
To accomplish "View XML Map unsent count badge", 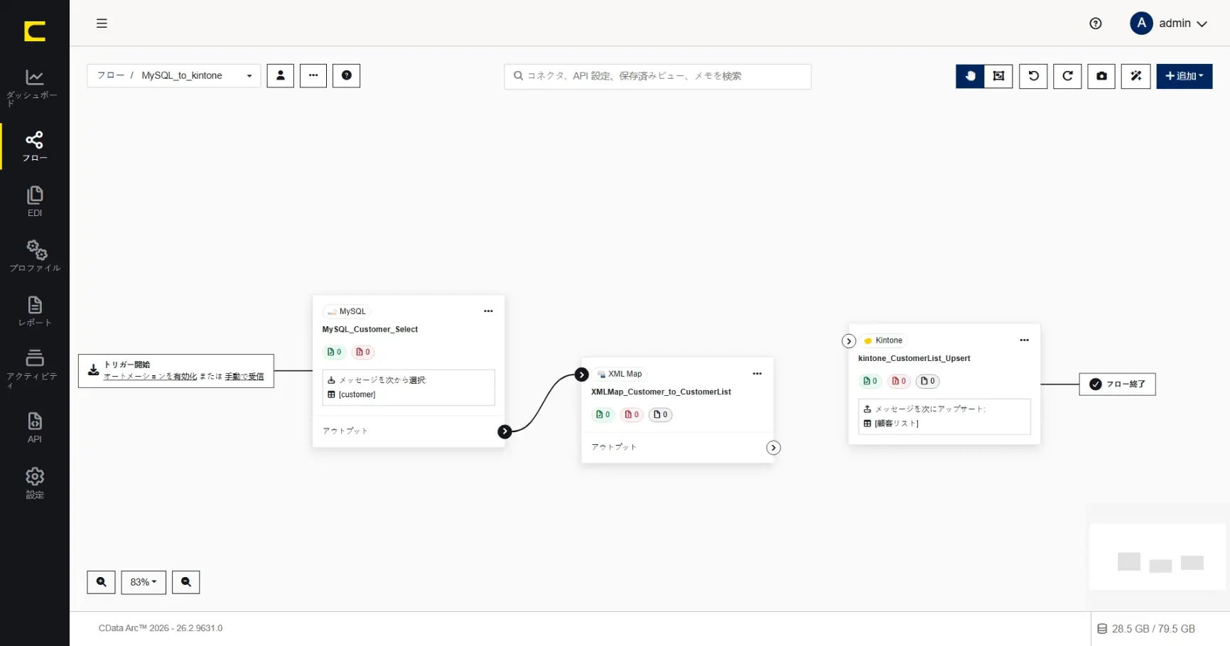I will pos(660,415).
